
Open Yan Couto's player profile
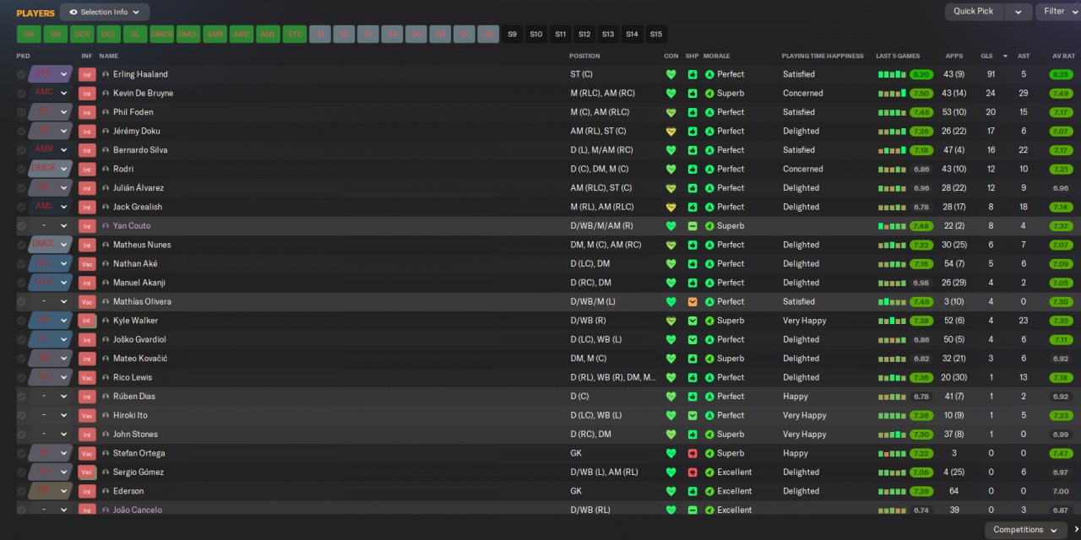point(132,226)
